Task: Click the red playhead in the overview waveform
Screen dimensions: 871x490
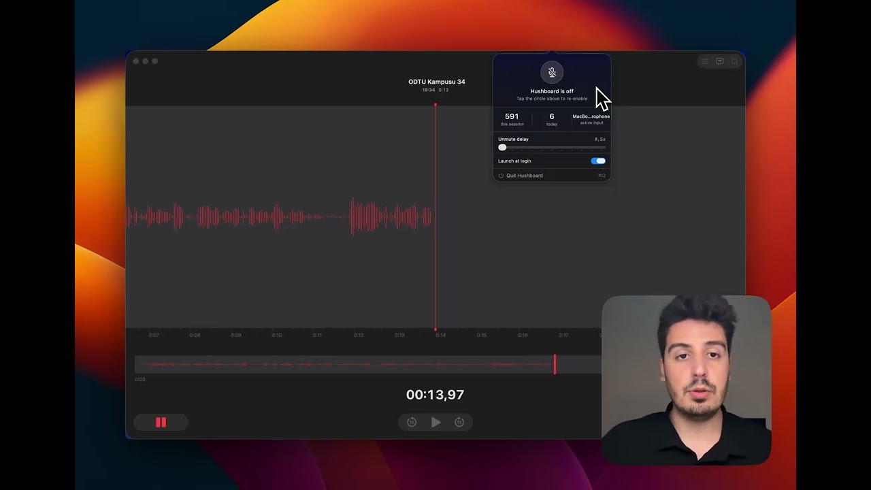Action: click(555, 364)
